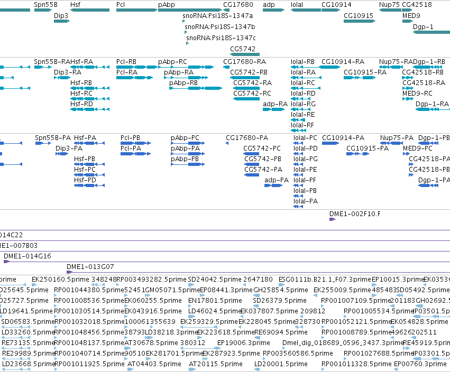Click the Pcl gene label
The height and width of the screenshot is (372, 450).
click(x=121, y=5)
